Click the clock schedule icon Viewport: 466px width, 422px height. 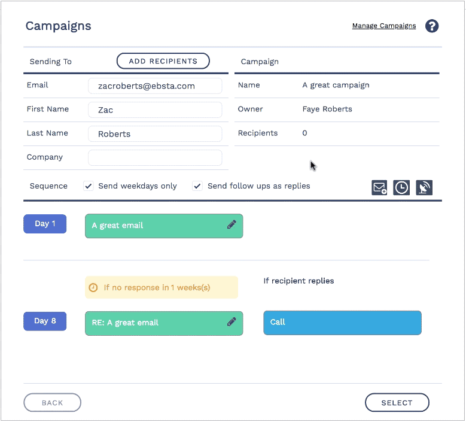(401, 187)
